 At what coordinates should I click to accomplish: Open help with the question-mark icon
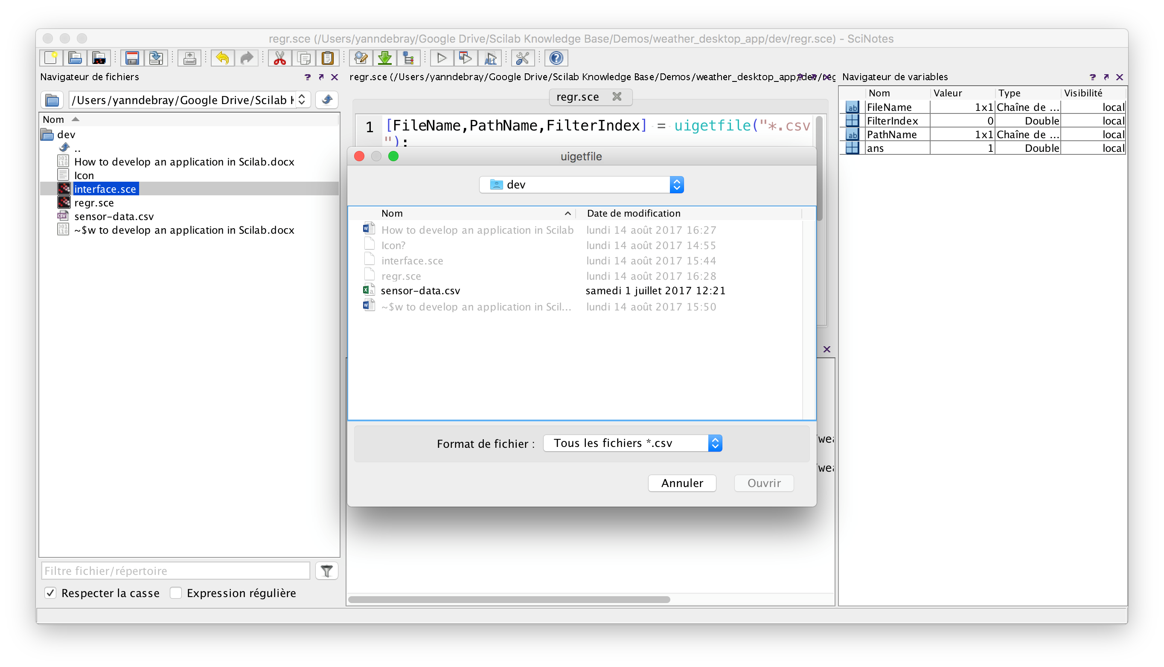[556, 58]
